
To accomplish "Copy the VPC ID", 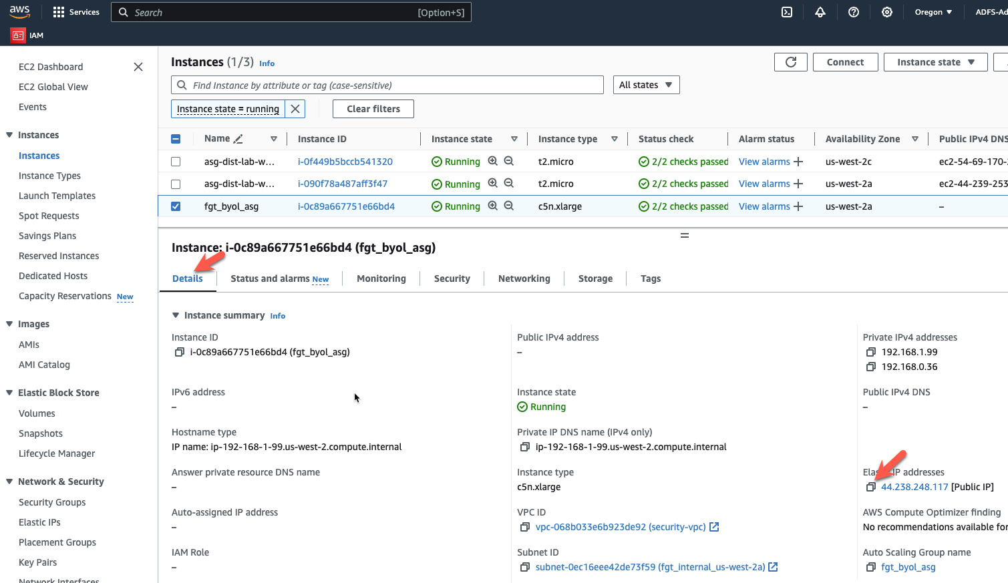I will [x=525, y=527].
